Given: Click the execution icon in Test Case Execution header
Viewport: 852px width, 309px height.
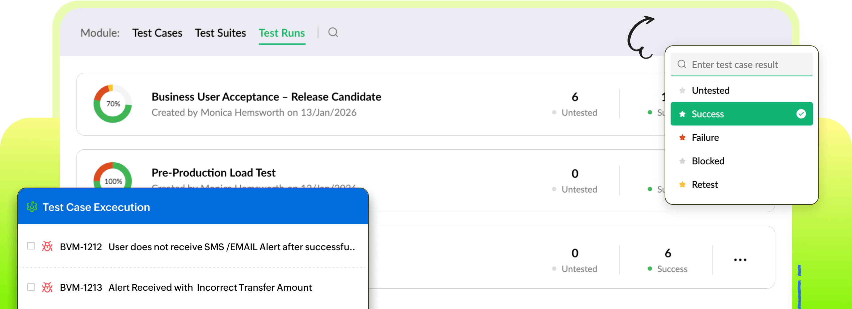Looking at the screenshot, I should (32, 207).
